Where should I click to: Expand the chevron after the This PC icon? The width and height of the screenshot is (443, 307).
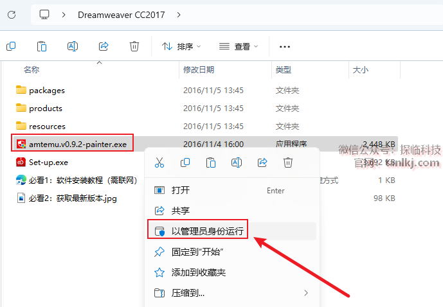64,15
